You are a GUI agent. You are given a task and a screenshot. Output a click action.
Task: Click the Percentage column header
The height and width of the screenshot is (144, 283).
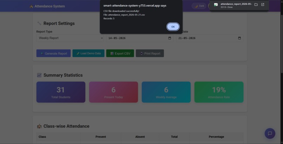point(216,137)
